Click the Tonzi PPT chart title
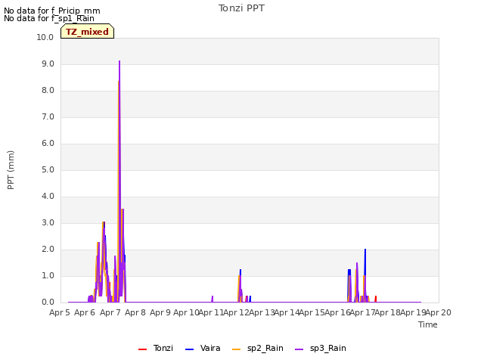The height and width of the screenshot is (363, 484). click(241, 8)
